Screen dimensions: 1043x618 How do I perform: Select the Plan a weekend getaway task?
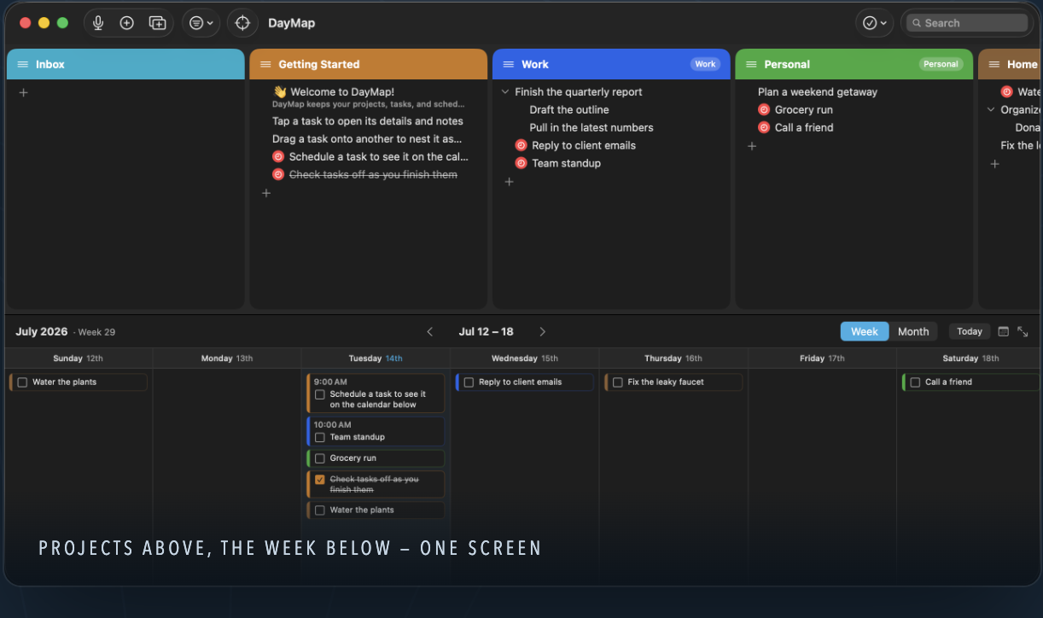pyautogui.click(x=818, y=91)
